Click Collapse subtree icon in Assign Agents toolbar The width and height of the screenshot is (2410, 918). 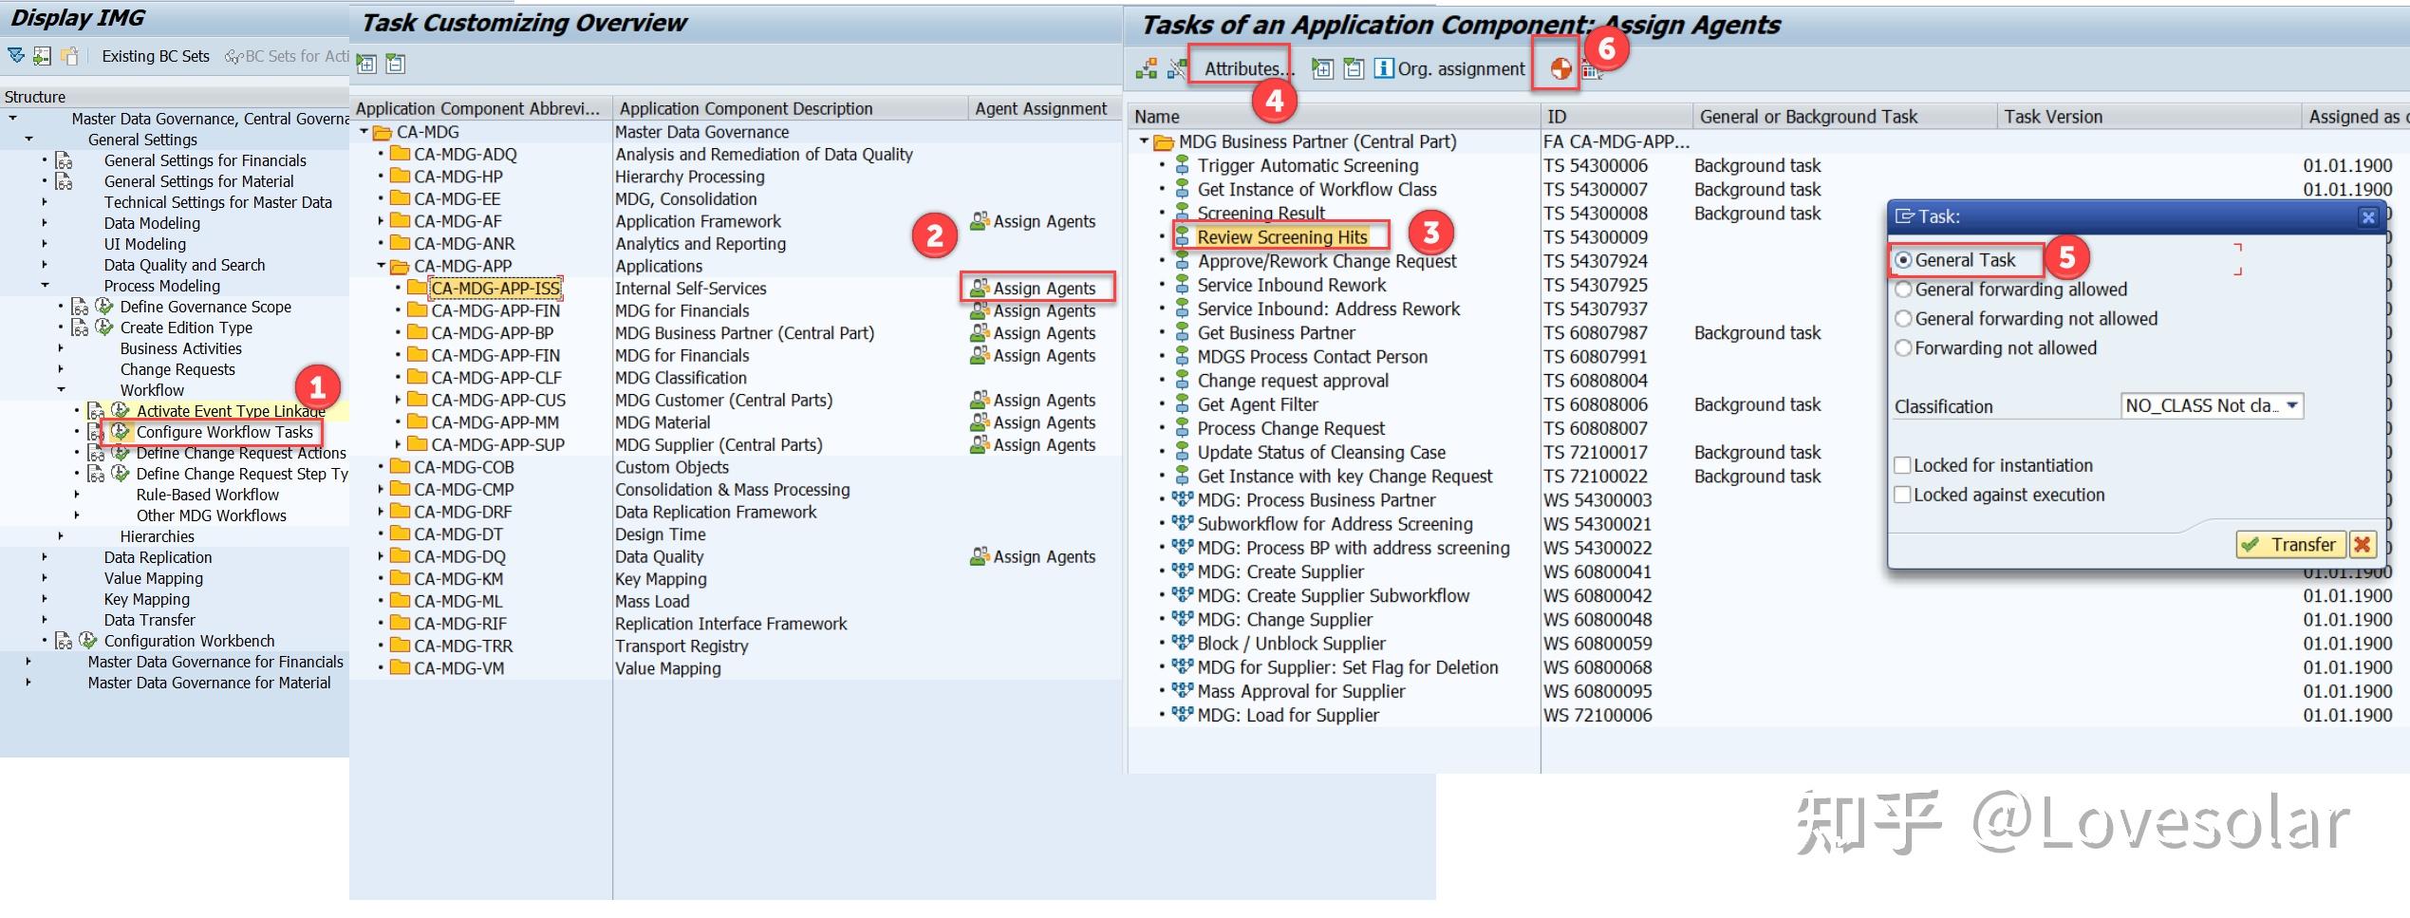pyautogui.click(x=1354, y=68)
